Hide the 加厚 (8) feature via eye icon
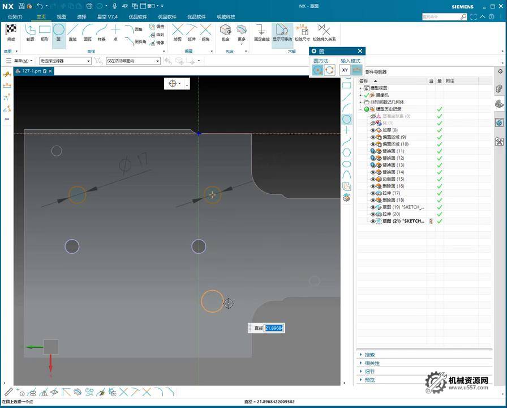The width and height of the screenshot is (507, 408). (373, 130)
